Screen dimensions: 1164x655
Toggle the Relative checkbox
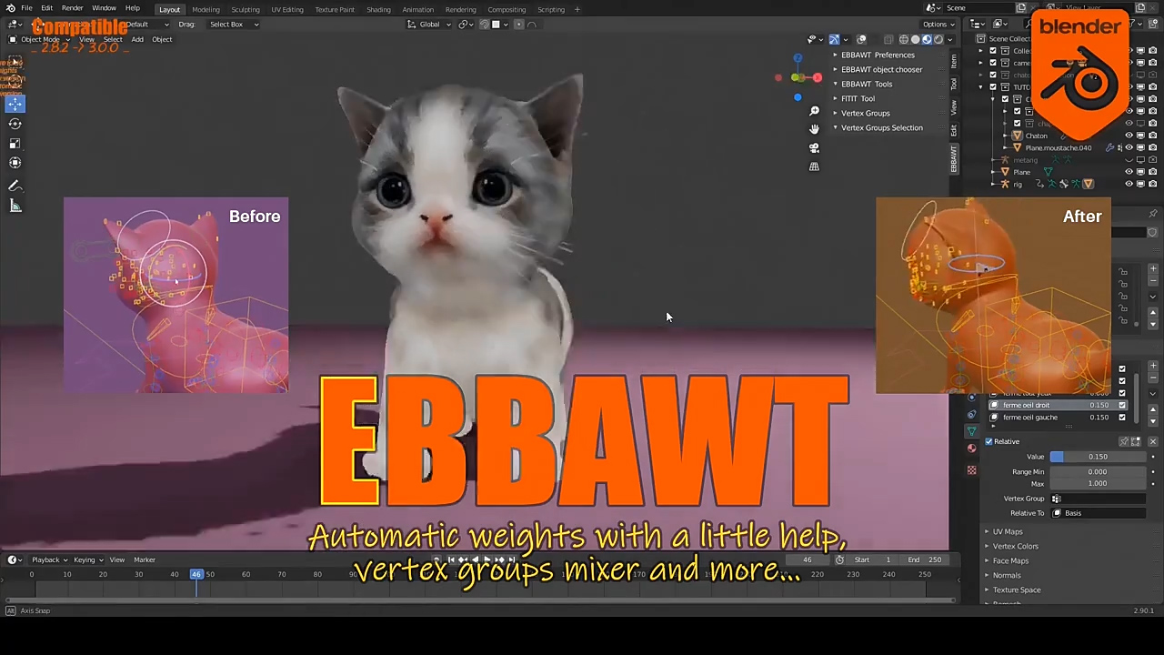point(988,442)
